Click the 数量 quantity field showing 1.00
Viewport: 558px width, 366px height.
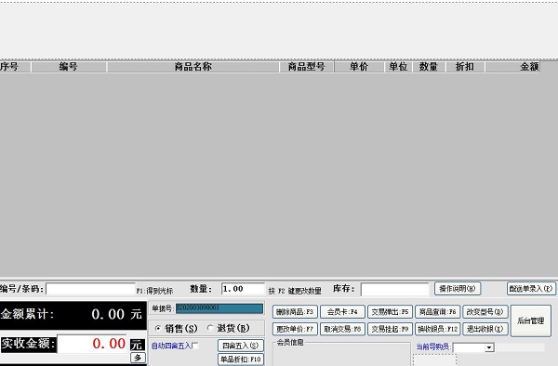coord(243,289)
